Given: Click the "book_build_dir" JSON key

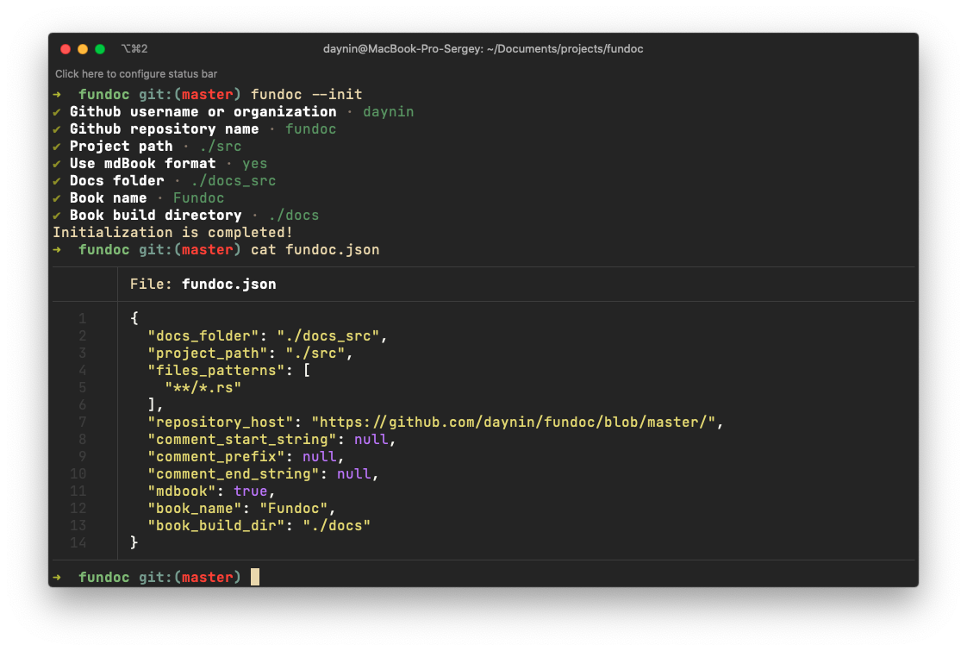Looking at the screenshot, I should point(215,526).
